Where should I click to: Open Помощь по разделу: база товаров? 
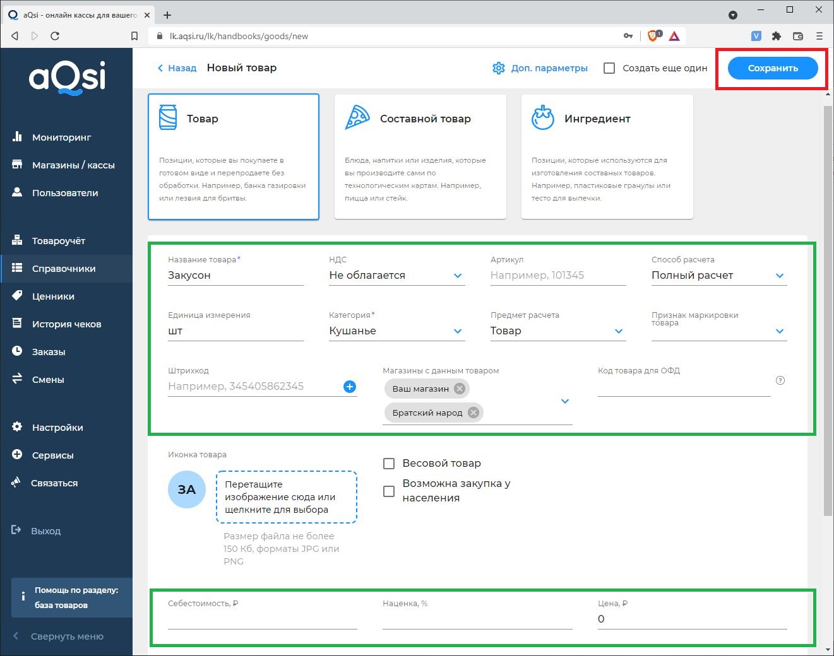[72, 597]
